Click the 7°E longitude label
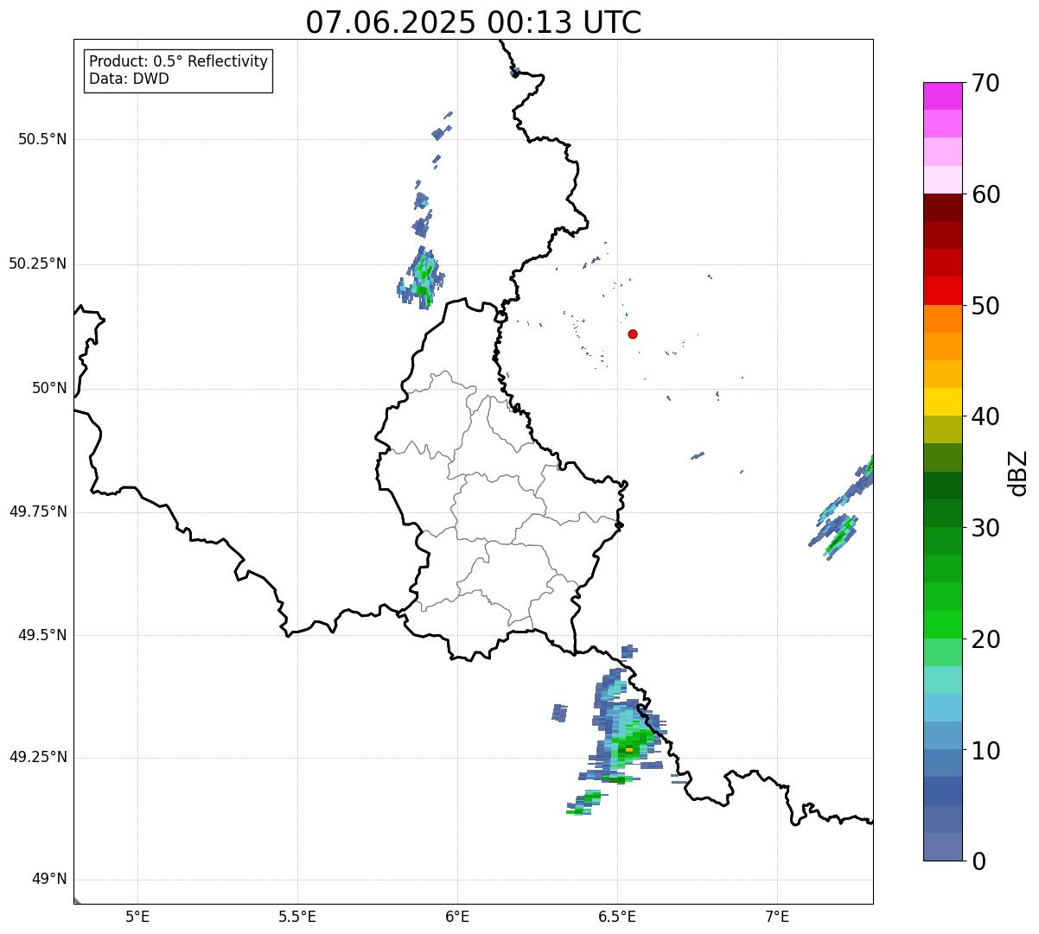 (777, 916)
